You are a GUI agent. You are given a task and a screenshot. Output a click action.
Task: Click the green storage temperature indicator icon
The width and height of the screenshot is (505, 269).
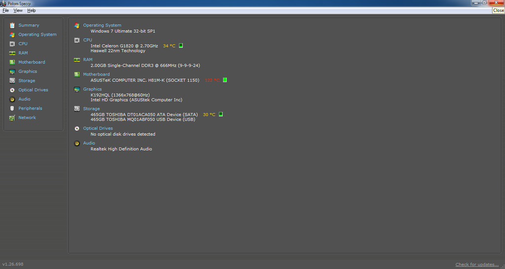pyautogui.click(x=220, y=114)
